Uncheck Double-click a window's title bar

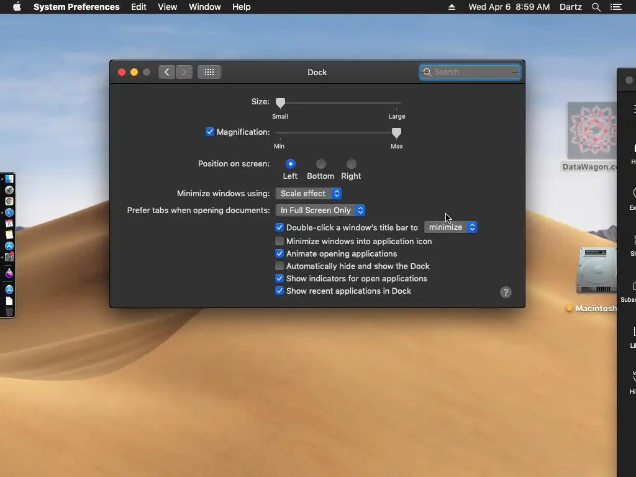pyautogui.click(x=279, y=227)
